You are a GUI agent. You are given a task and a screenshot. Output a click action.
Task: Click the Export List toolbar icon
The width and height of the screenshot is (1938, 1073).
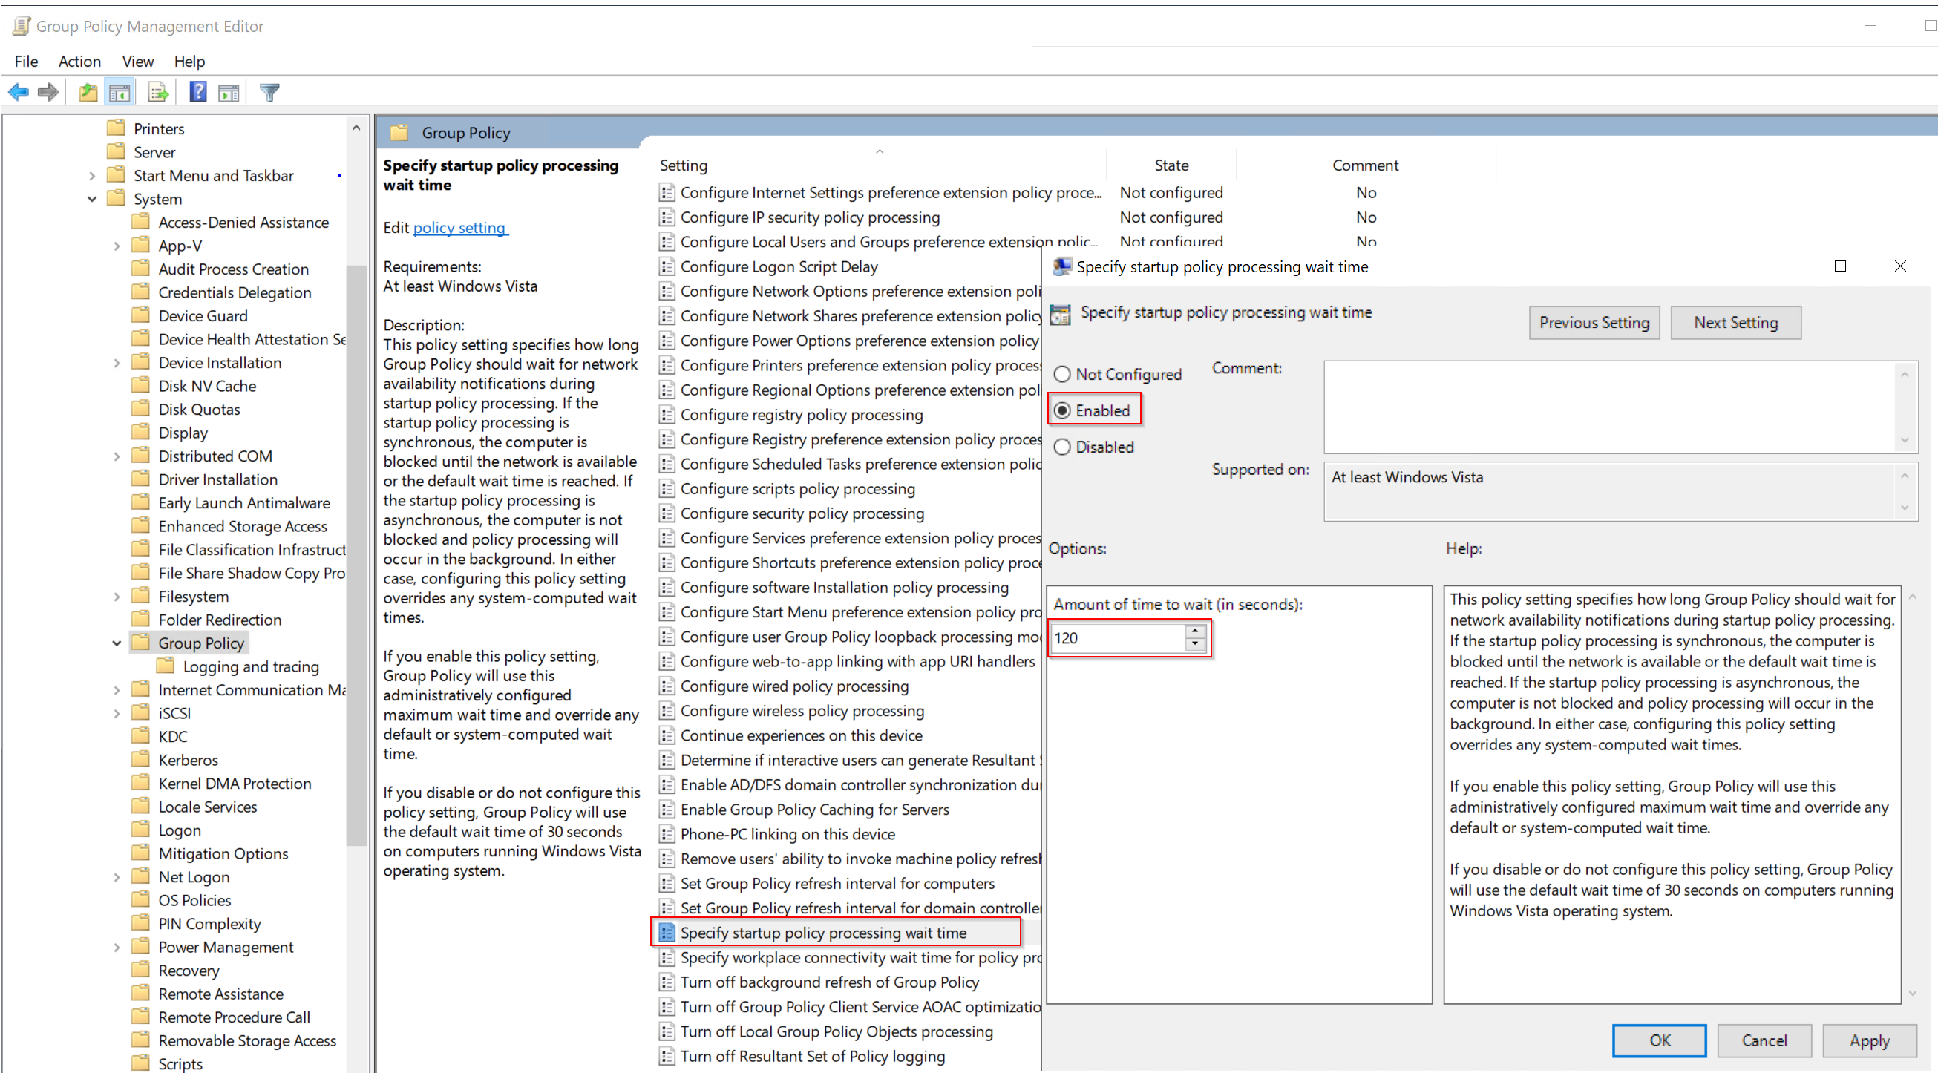coord(158,93)
